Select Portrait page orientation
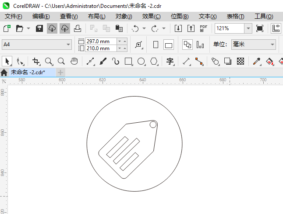The image size is (283, 214). point(156,45)
